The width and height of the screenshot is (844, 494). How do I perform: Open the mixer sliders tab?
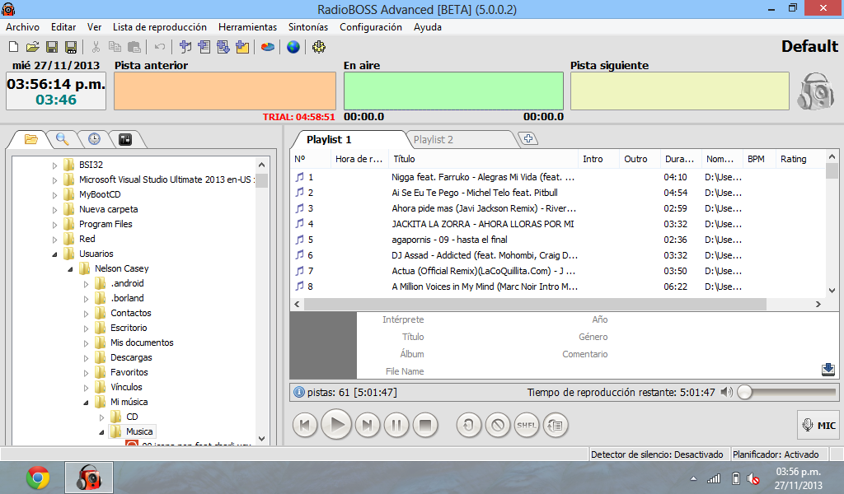(125, 140)
